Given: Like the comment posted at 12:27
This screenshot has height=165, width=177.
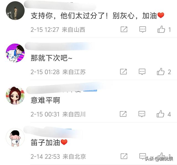Looking at the screenshot, I should 161,29.
